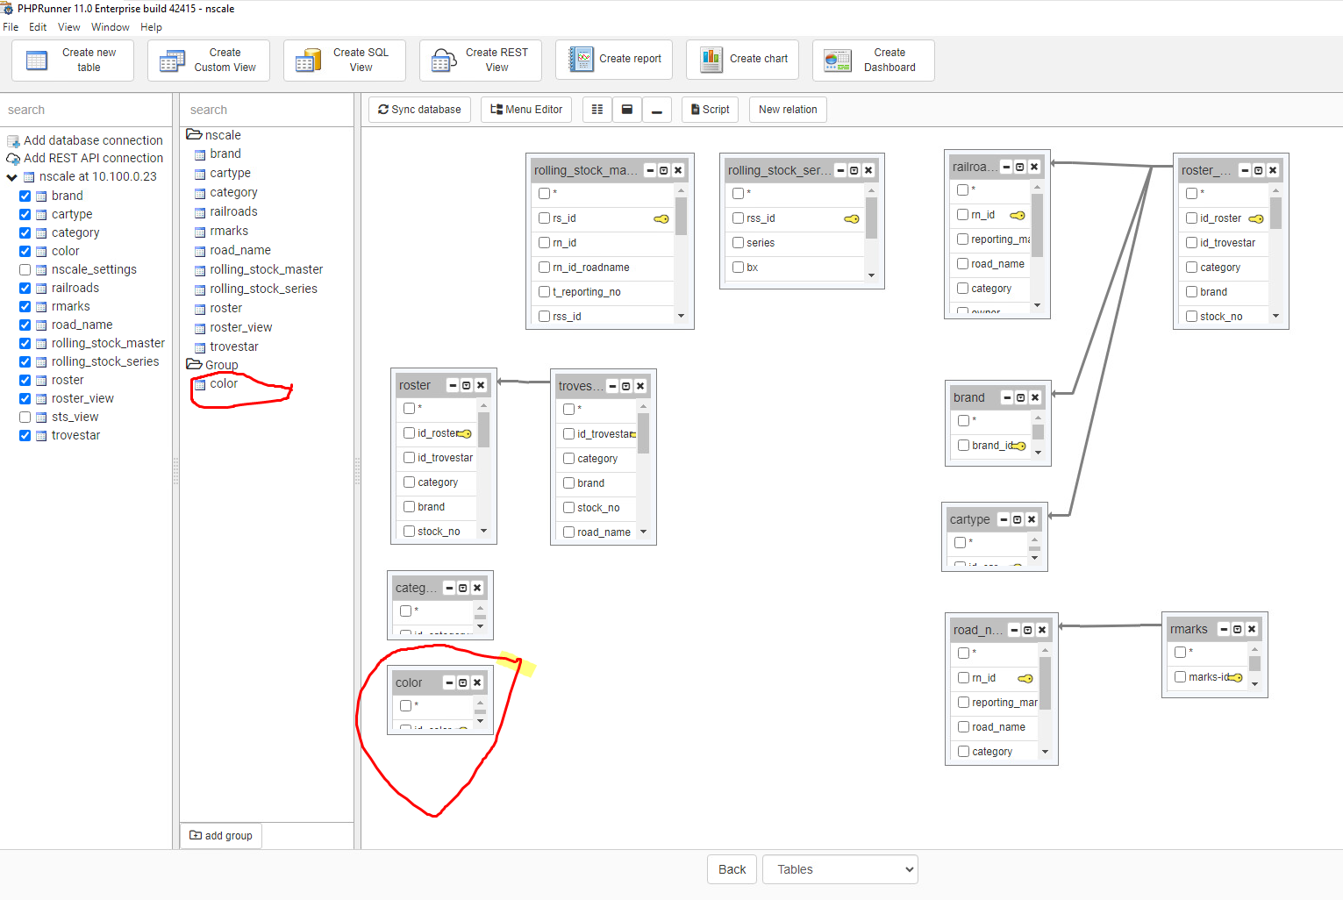Check the sts_view table checkbox

tap(25, 417)
